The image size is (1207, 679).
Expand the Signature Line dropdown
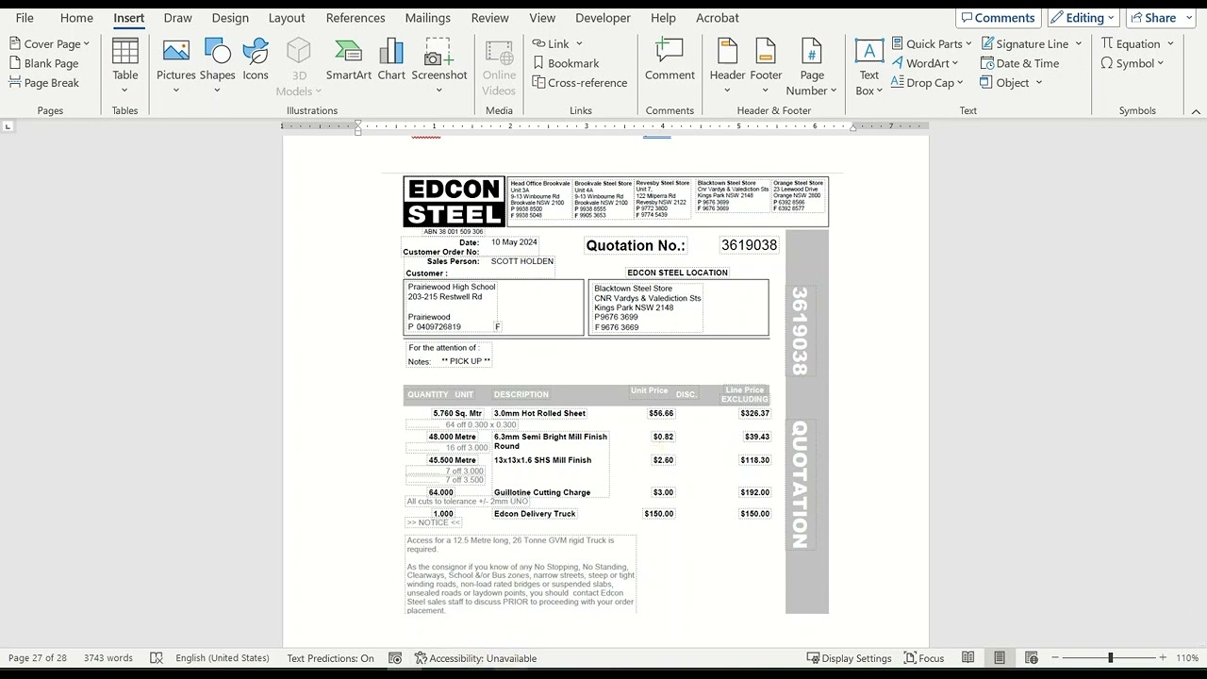(1078, 43)
